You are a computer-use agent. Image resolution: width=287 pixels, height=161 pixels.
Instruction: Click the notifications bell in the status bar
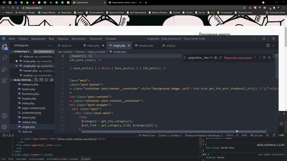pyautogui.click(x=274, y=135)
